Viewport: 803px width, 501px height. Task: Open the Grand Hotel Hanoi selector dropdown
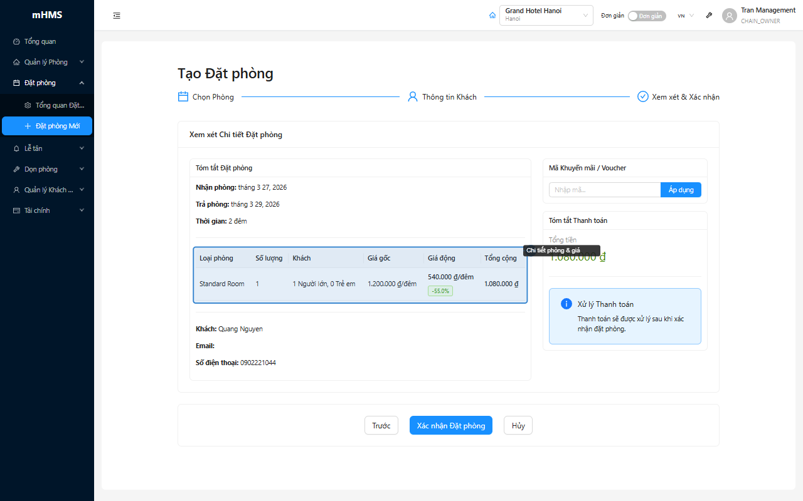point(546,15)
